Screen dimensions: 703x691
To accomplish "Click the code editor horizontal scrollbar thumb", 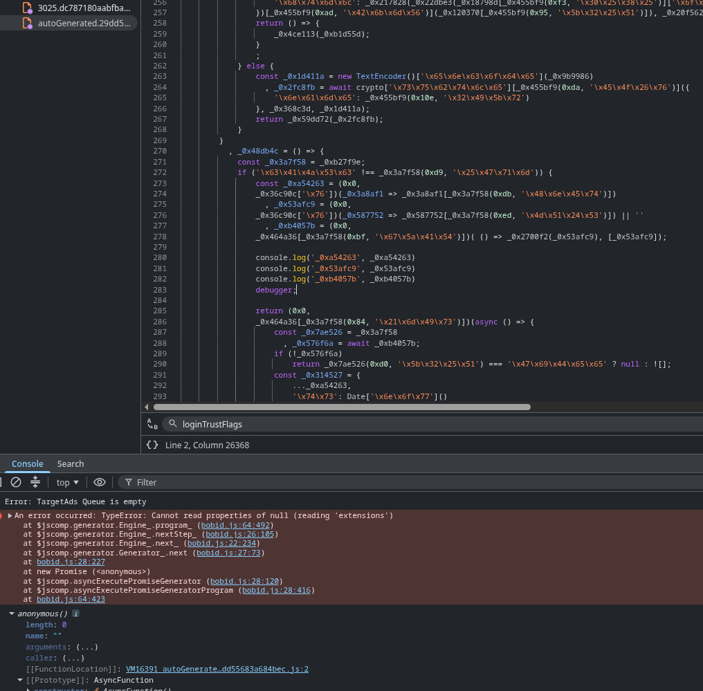I will point(342,407).
